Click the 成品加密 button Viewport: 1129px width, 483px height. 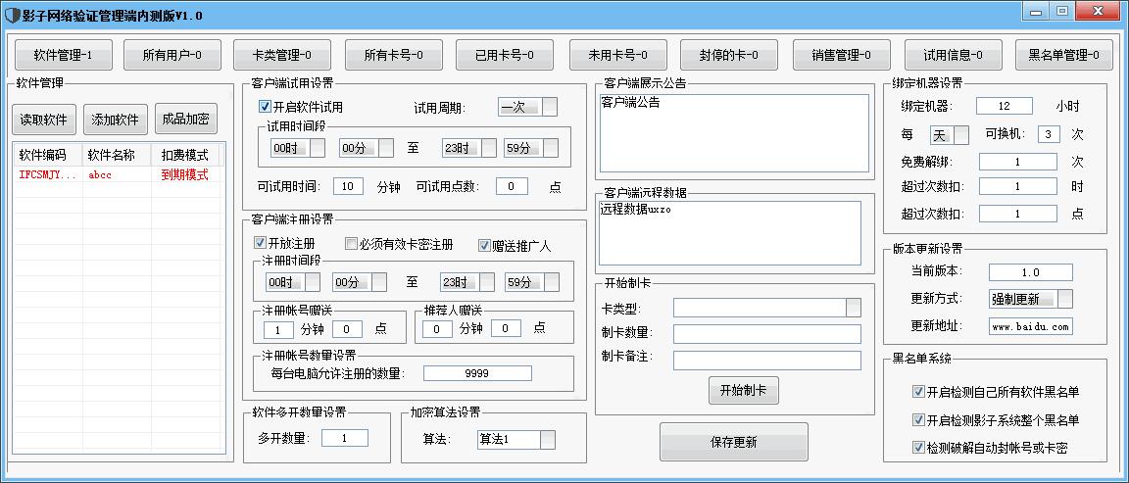[185, 121]
